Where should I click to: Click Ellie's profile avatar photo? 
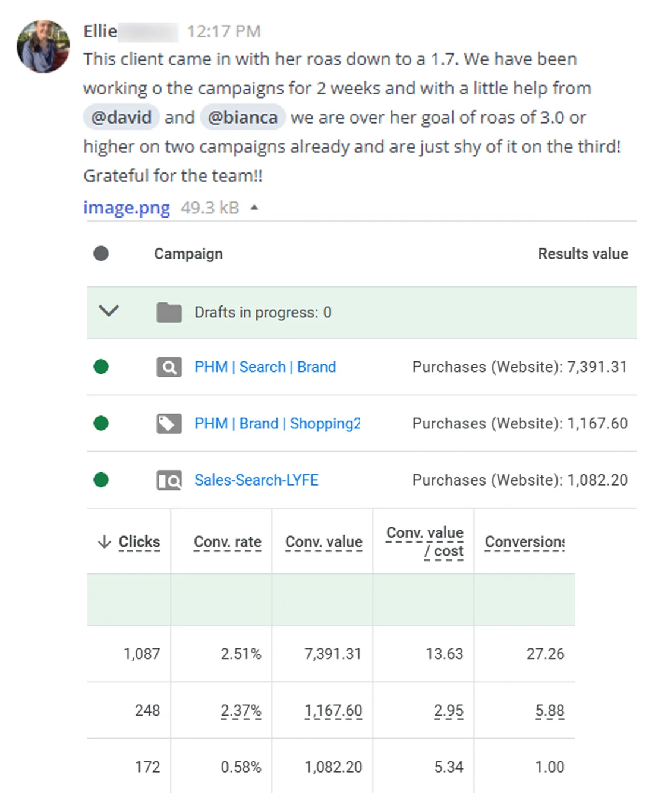coord(43,46)
